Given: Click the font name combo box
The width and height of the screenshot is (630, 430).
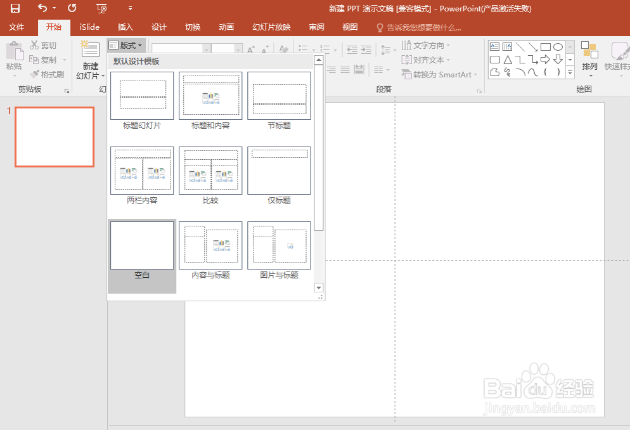Looking at the screenshot, I should 181,49.
